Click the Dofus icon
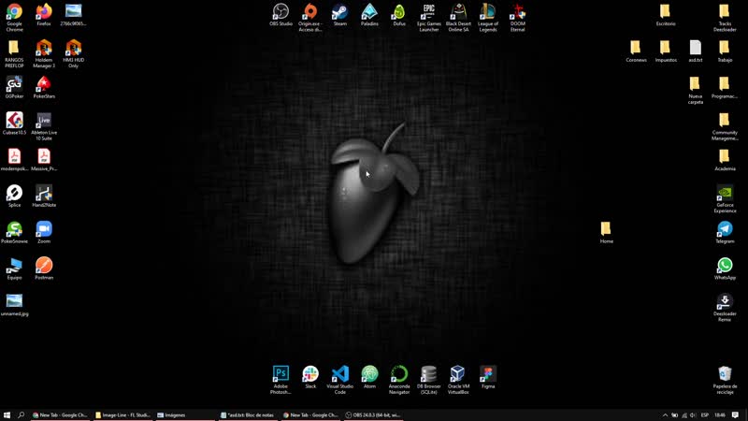Image resolution: width=748 pixels, height=421 pixels. click(399, 11)
